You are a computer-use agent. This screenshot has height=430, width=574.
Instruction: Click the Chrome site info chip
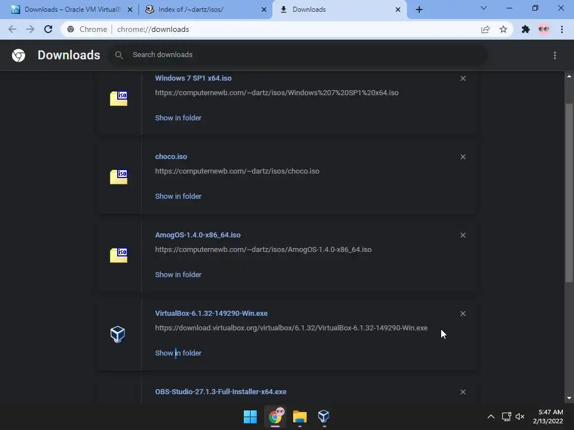[x=87, y=29]
